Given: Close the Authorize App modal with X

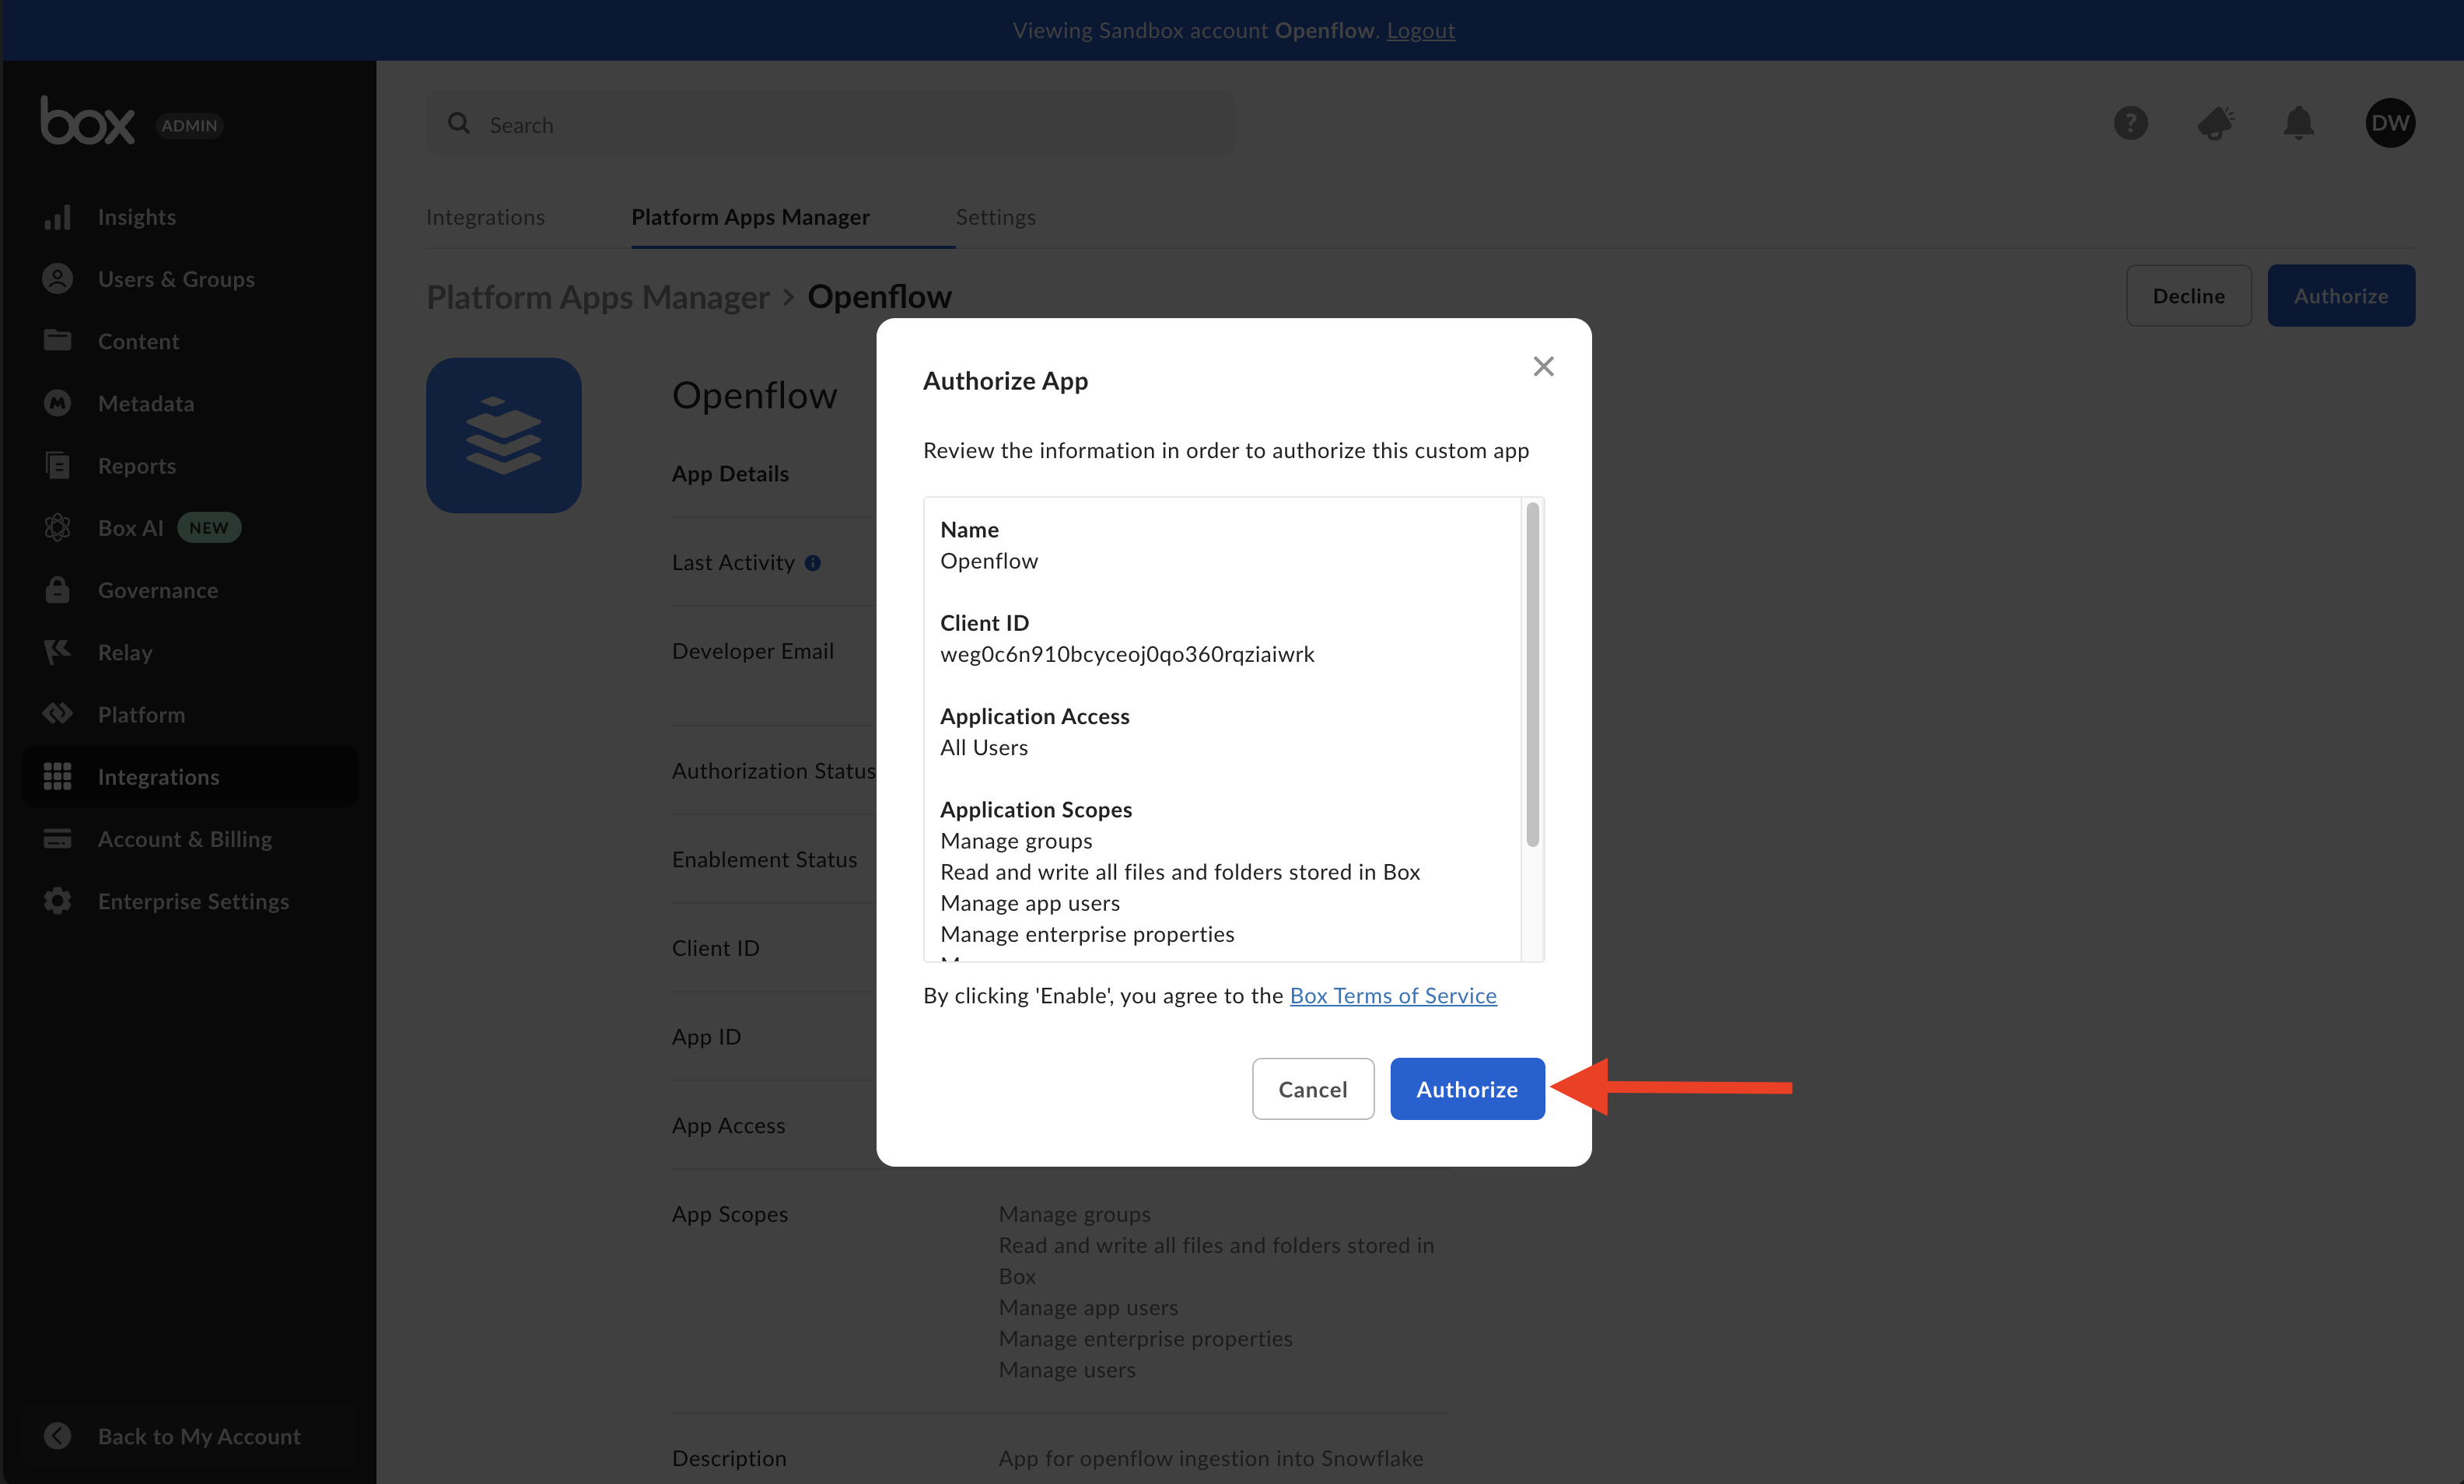Looking at the screenshot, I should click(x=1543, y=366).
